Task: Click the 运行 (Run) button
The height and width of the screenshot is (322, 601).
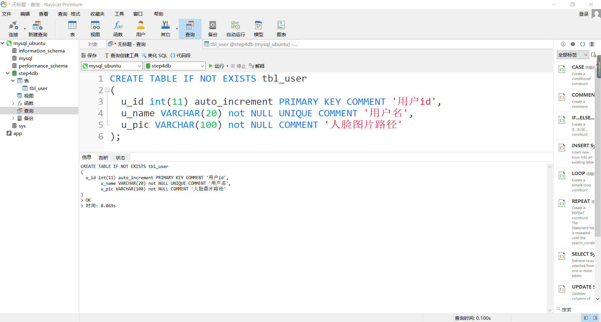Action: tap(218, 66)
